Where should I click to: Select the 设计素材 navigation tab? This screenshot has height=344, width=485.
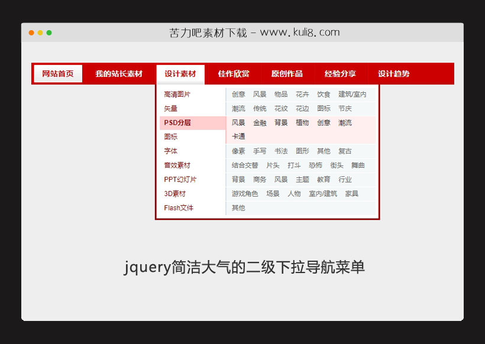(x=180, y=74)
